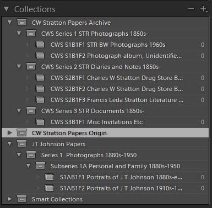The height and width of the screenshot is (208, 212).
Task: Select CWS Series 3 STR Documents 1850s-
Action: (x=93, y=111)
